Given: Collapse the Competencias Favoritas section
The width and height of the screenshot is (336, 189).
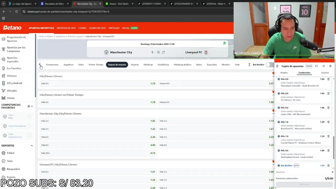Looking at the screenshot, I should [x=32, y=106].
